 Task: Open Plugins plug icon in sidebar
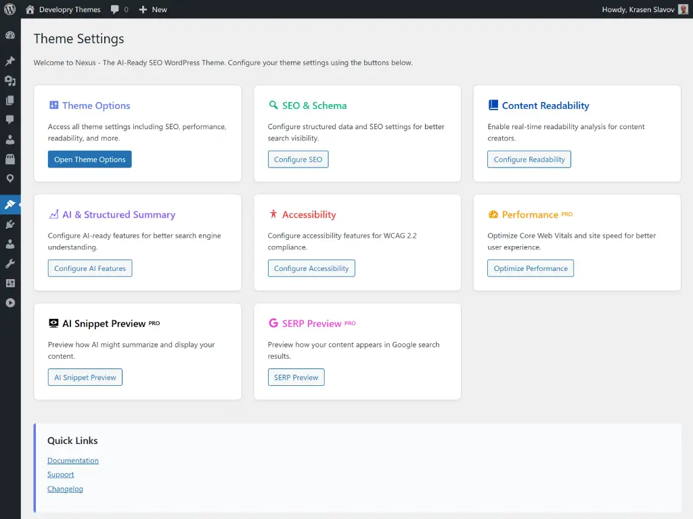click(x=10, y=224)
